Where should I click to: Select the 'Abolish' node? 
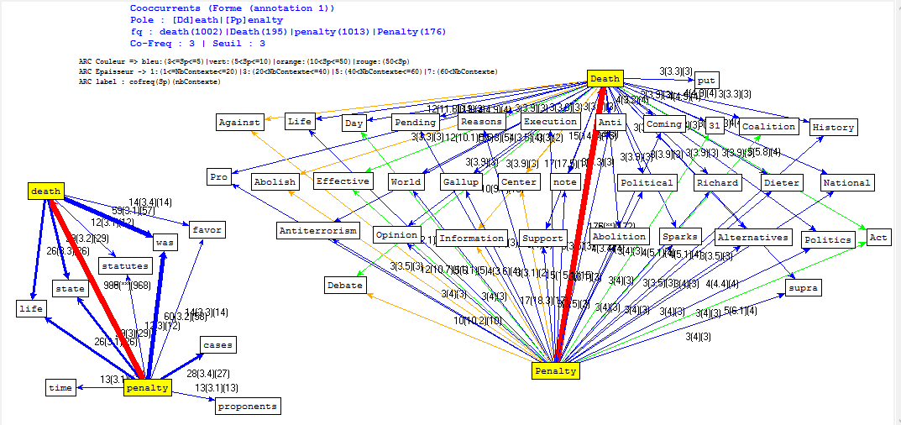275,181
